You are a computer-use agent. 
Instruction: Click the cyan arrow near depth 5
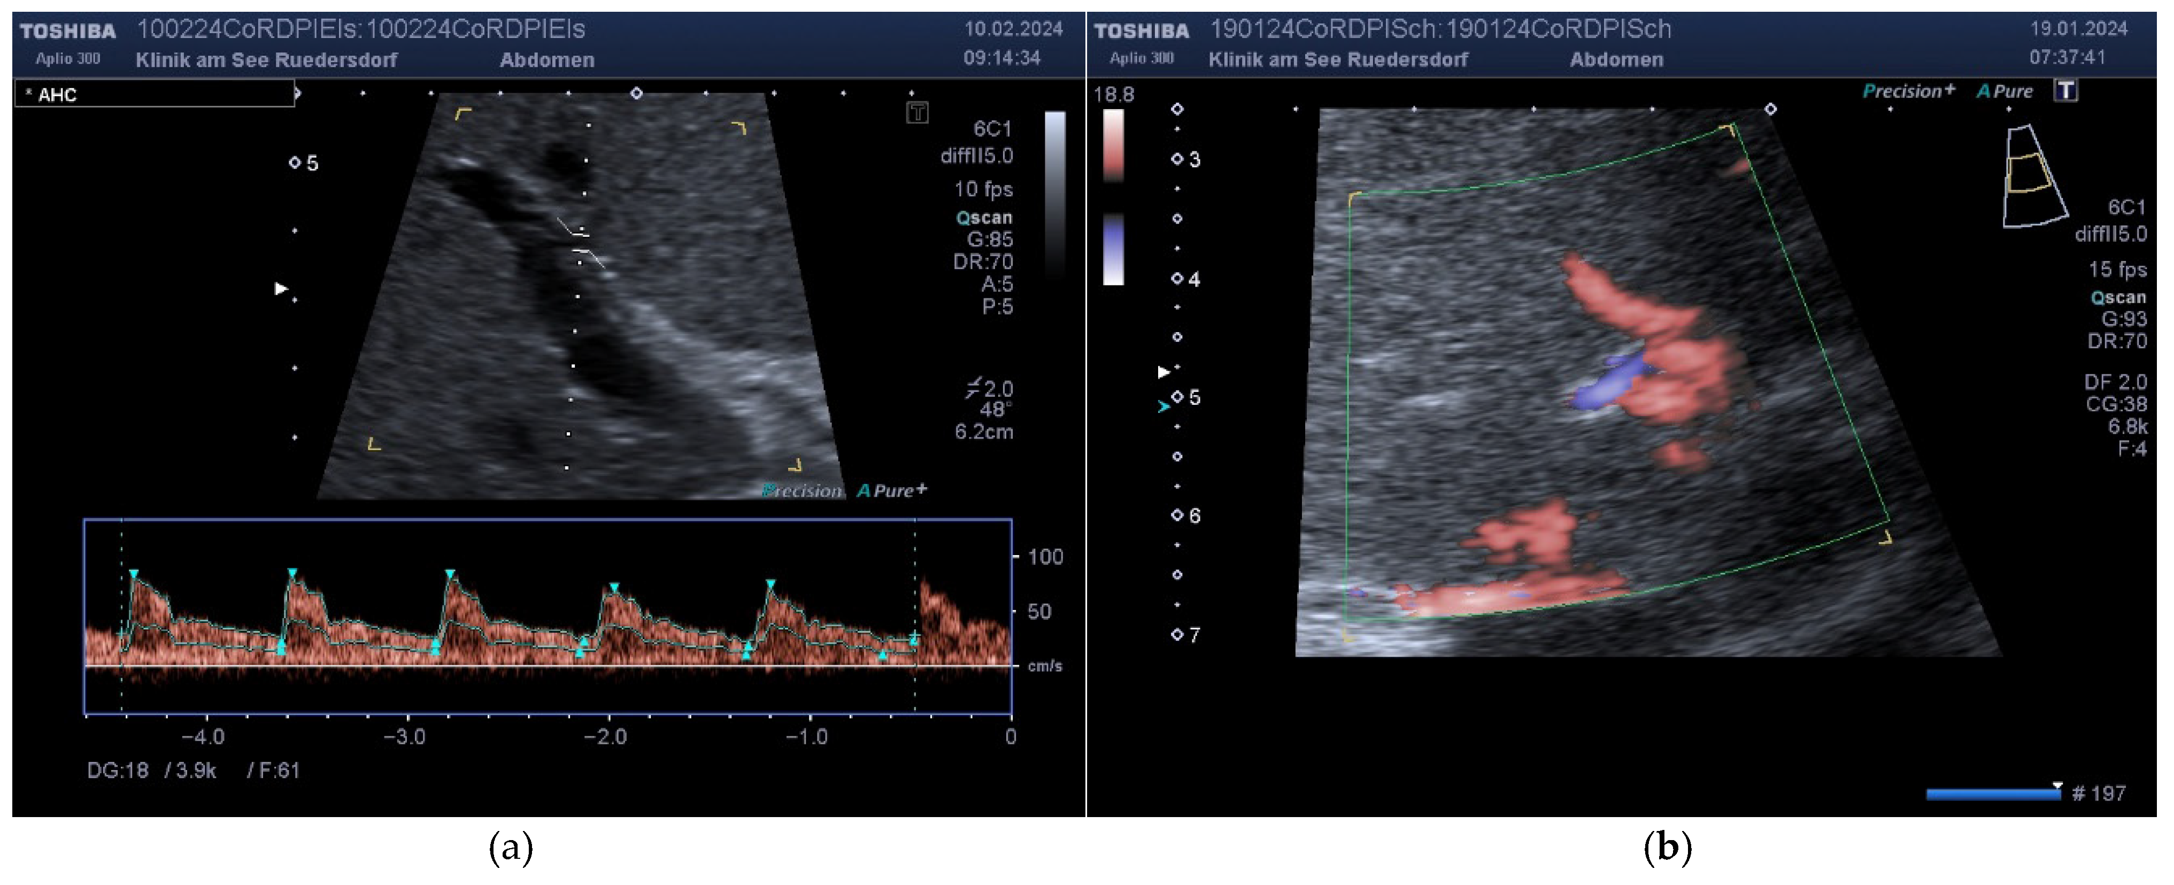pos(1164,406)
